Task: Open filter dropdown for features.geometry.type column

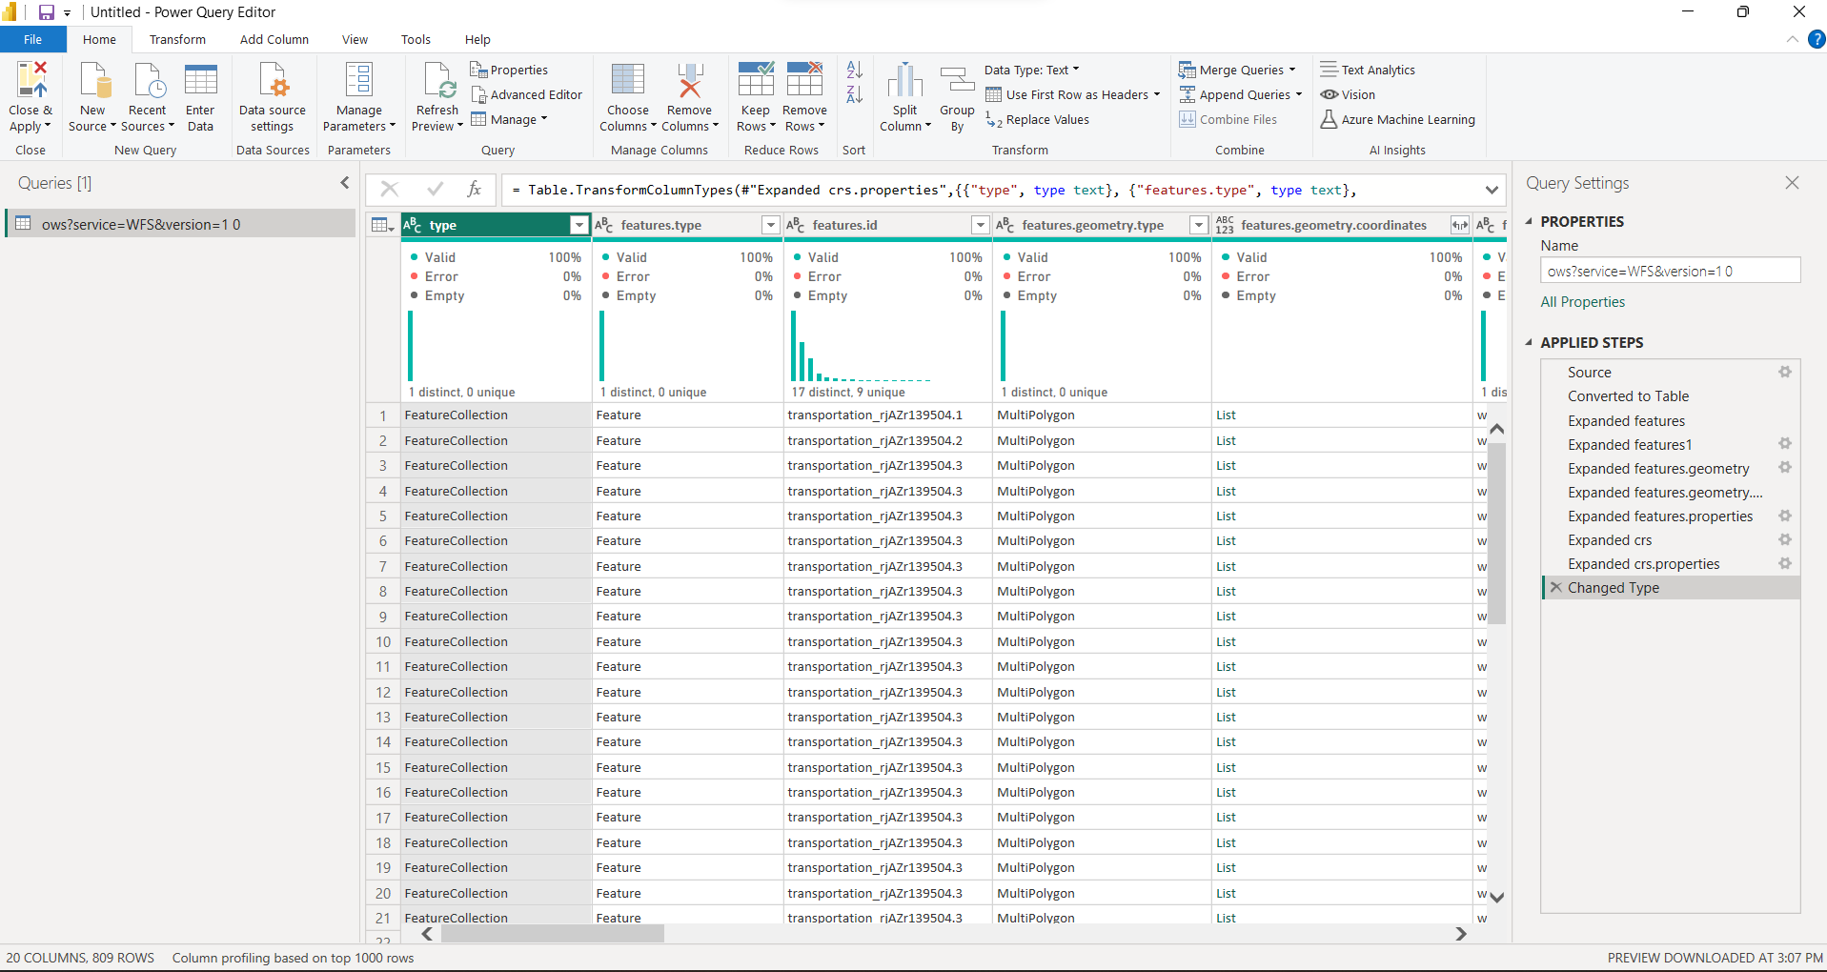Action: click(x=1199, y=225)
